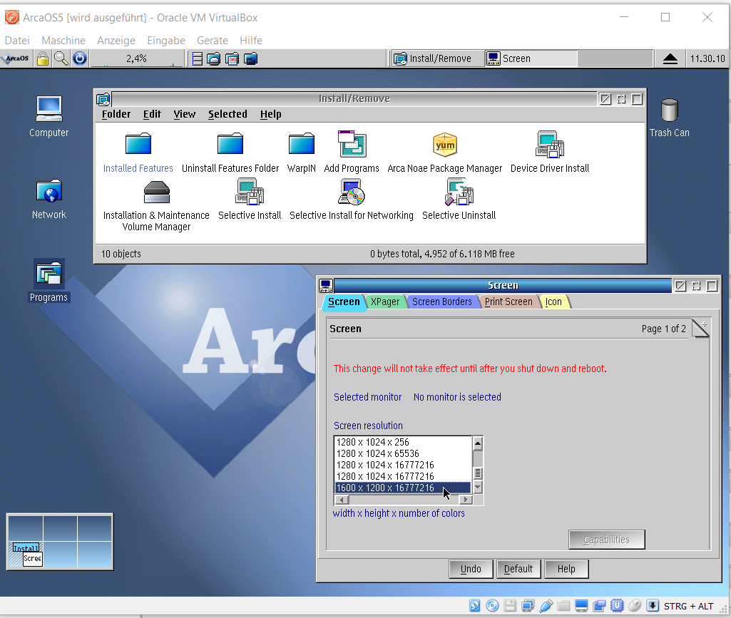Click the Screen window system menu icon
731x618 pixels.
(x=325, y=286)
